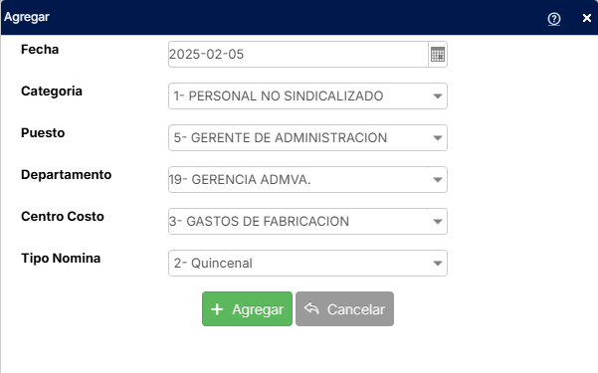Click the gray Cancelar button
This screenshot has height=373, width=598.
click(x=344, y=309)
